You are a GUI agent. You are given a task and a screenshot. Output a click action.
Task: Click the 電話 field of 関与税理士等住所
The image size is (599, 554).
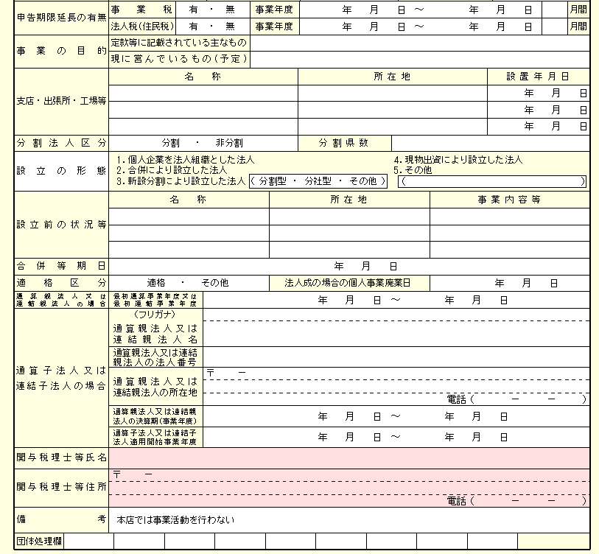[516, 500]
